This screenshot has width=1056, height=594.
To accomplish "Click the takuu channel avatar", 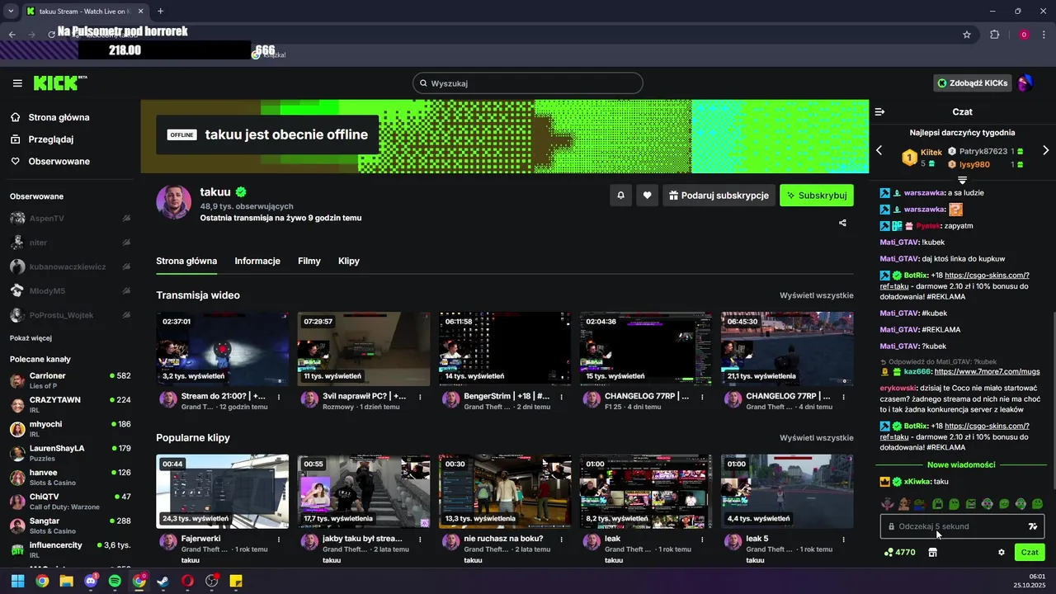I will pos(174,202).
